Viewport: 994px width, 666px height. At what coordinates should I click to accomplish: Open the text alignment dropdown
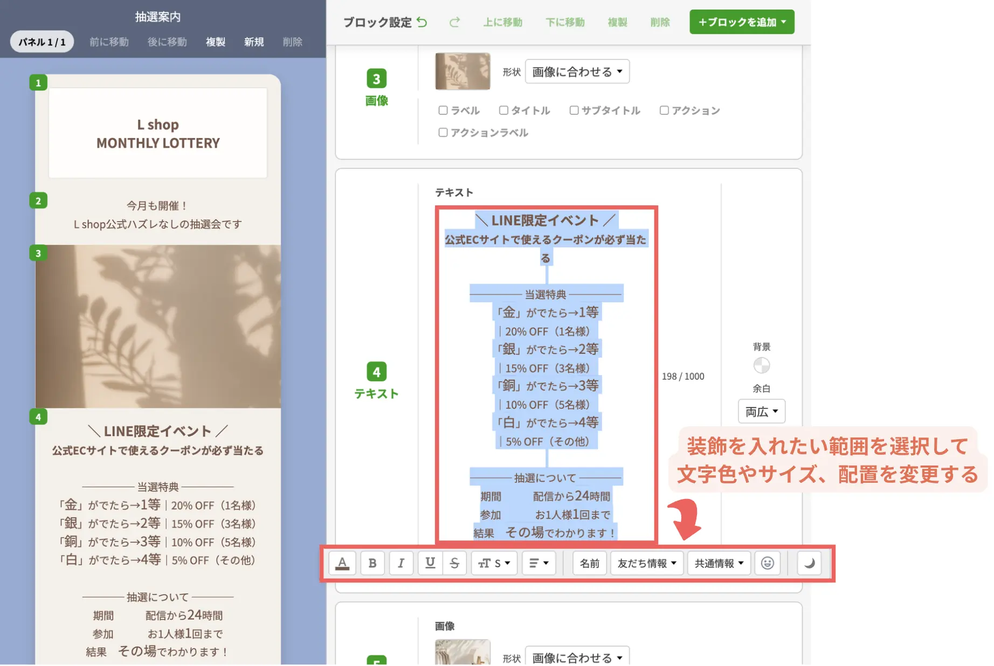pos(539,564)
